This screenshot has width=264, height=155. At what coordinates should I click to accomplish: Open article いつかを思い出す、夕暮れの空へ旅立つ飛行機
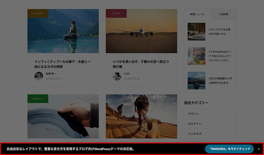141,64
